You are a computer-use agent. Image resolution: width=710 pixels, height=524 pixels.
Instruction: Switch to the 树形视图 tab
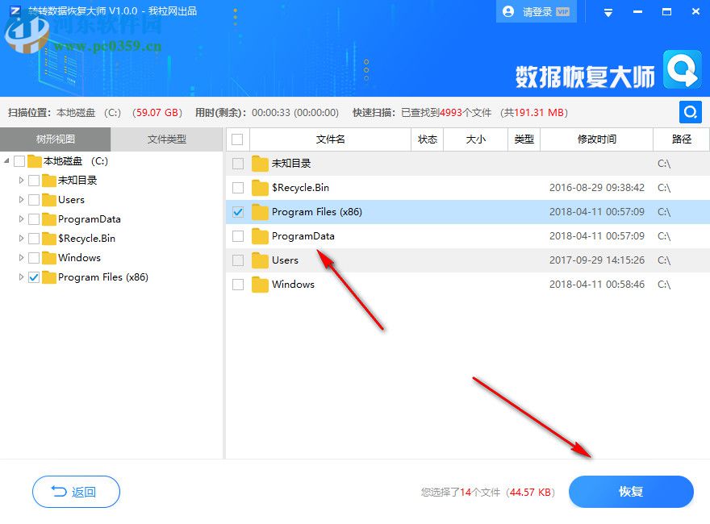coord(55,139)
